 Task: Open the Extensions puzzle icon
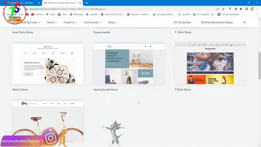coord(241,9)
